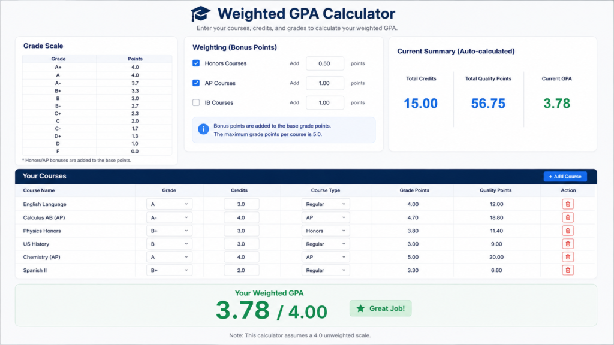Click the Spanish II course name
The image size is (614, 345).
coord(35,270)
